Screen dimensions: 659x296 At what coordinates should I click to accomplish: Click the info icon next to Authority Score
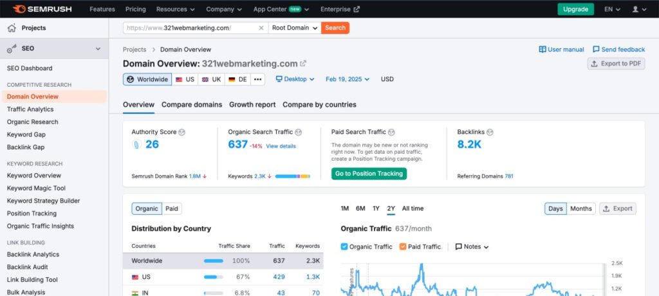(181, 132)
